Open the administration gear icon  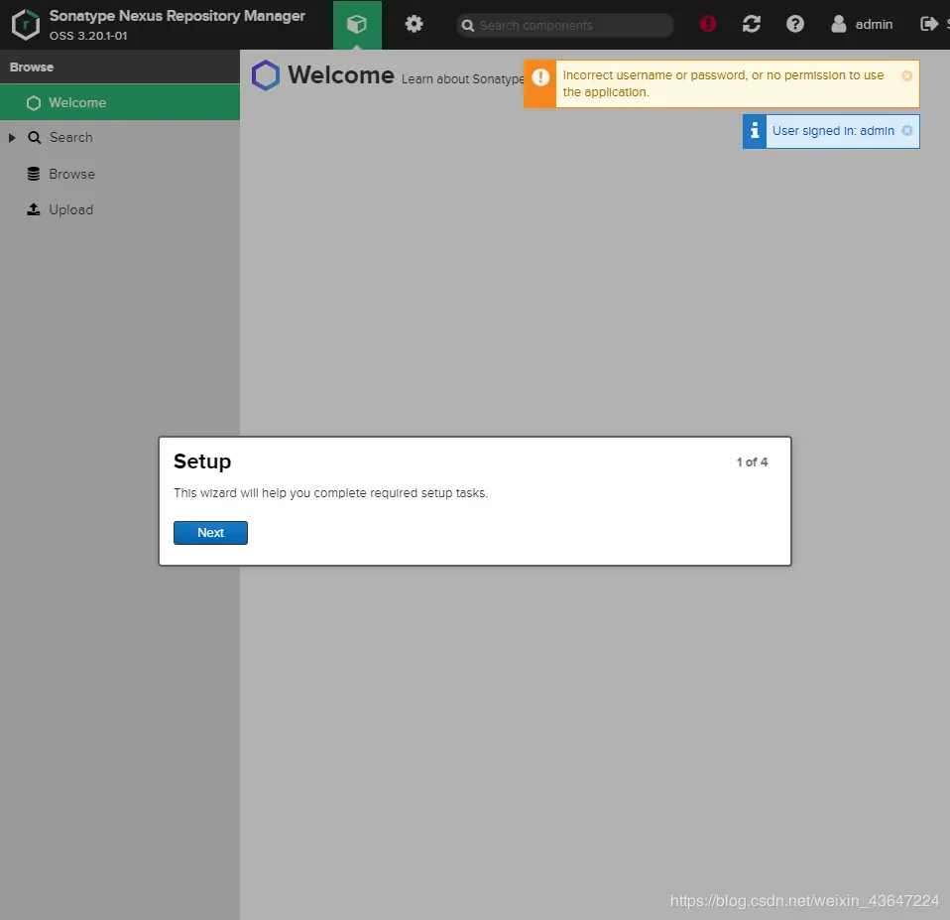tap(414, 24)
